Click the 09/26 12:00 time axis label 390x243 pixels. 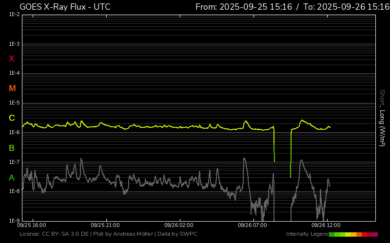[x=326, y=226]
